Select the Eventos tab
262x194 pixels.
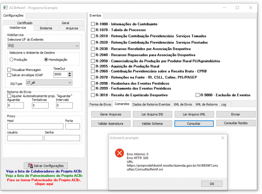coord(95,15)
